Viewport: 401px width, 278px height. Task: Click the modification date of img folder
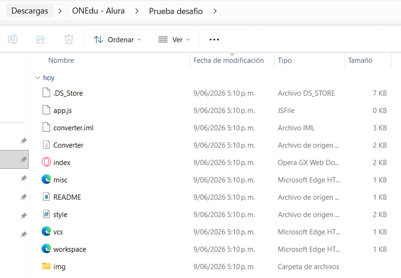[x=224, y=267]
